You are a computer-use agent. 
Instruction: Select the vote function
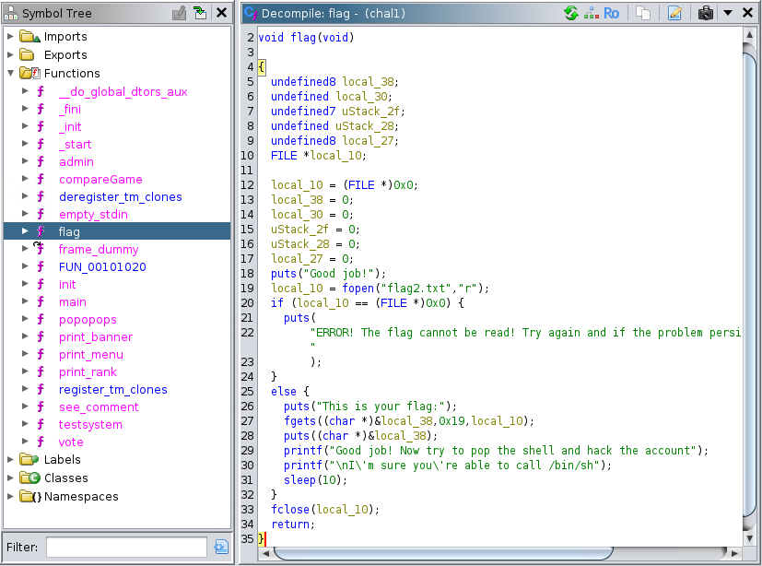click(x=71, y=442)
